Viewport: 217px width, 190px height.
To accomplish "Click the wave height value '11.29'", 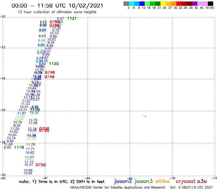I will [30, 144].
